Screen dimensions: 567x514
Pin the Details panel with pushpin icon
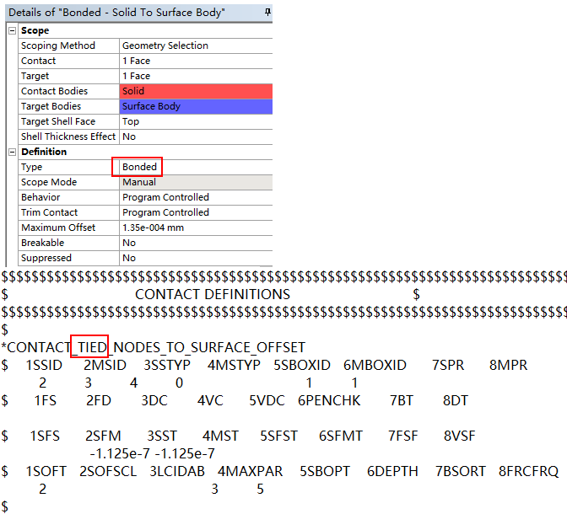pyautogui.click(x=267, y=13)
